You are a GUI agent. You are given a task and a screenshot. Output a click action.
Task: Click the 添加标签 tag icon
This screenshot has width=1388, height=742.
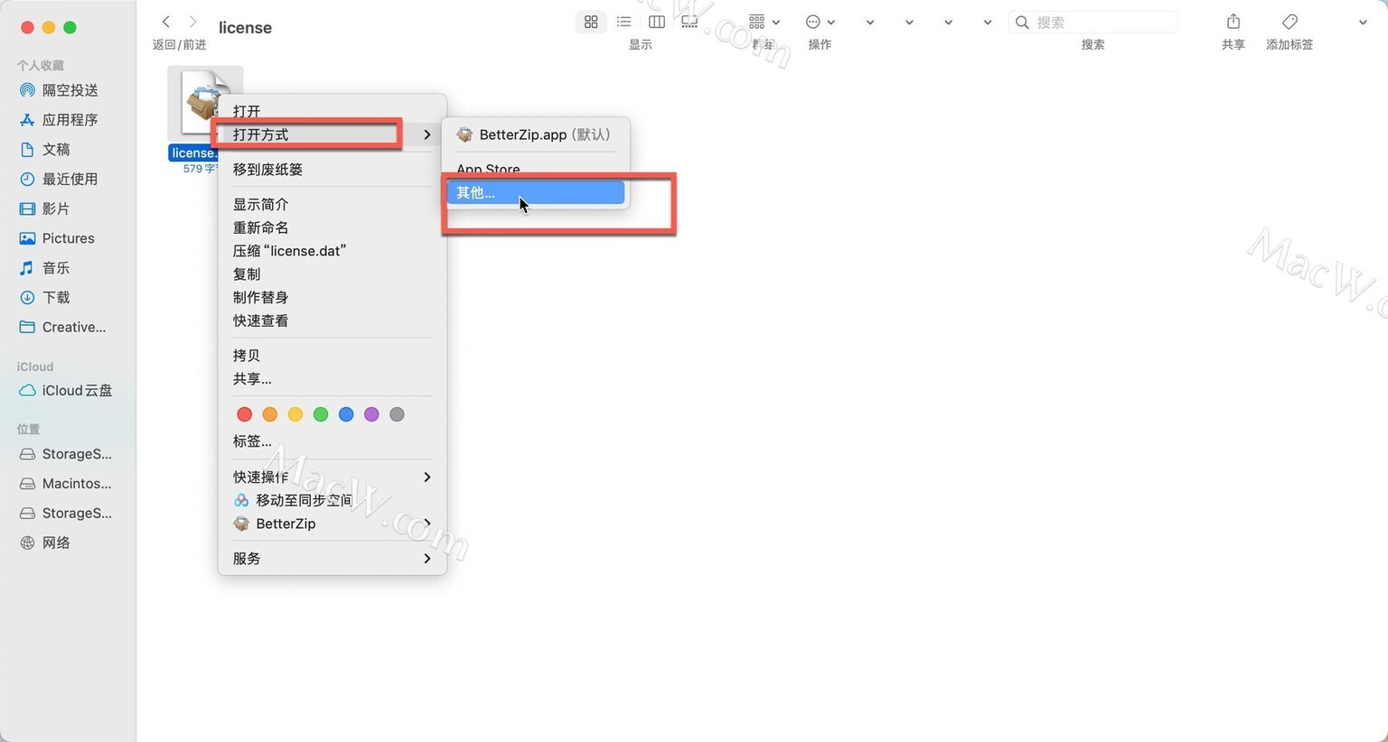(x=1290, y=22)
